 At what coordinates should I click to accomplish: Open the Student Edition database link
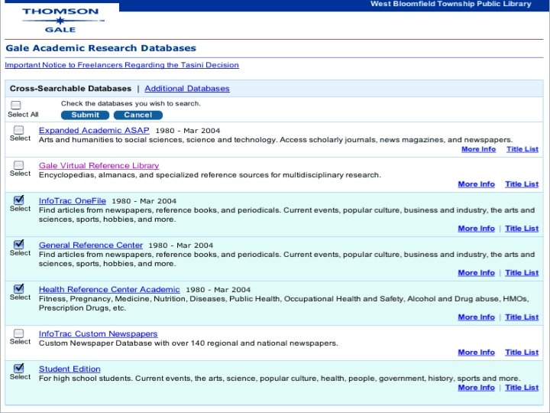pos(70,369)
